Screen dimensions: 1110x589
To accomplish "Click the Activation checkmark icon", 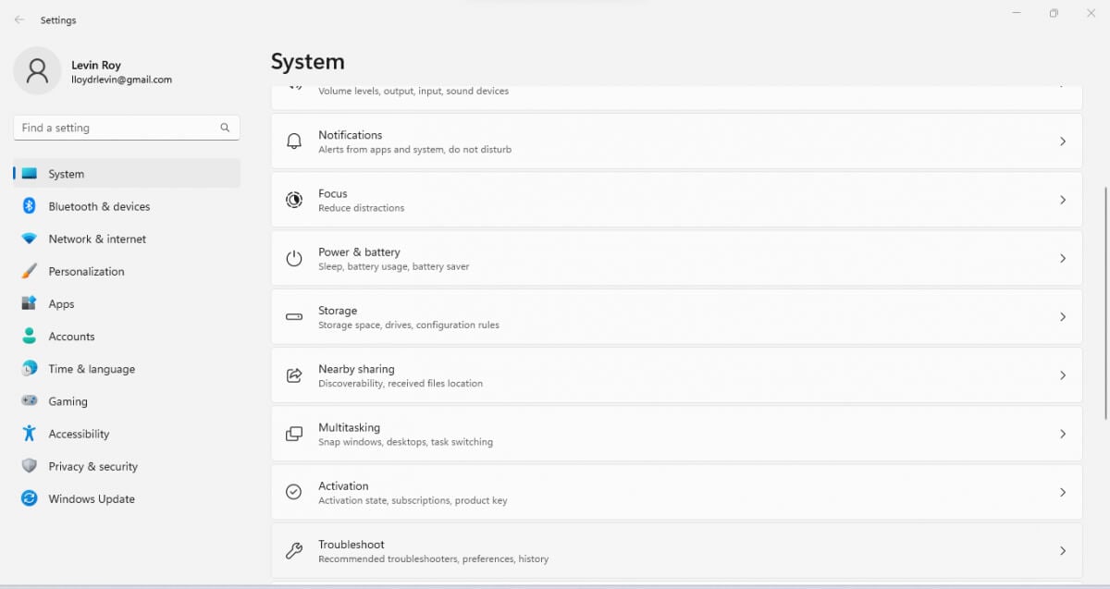I will coord(294,492).
